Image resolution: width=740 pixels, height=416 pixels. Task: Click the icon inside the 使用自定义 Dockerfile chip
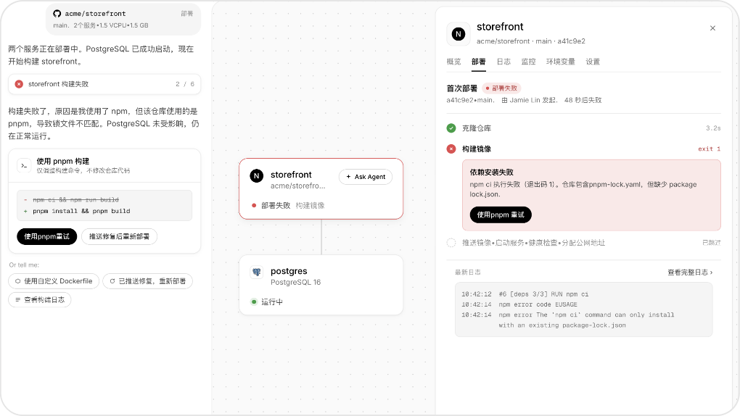pos(18,281)
